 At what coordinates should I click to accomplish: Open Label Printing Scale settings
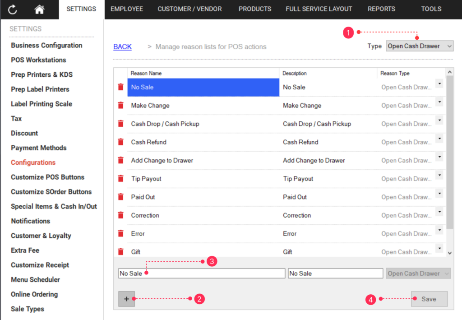(42, 104)
